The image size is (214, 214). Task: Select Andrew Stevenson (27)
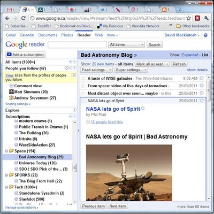(35, 98)
